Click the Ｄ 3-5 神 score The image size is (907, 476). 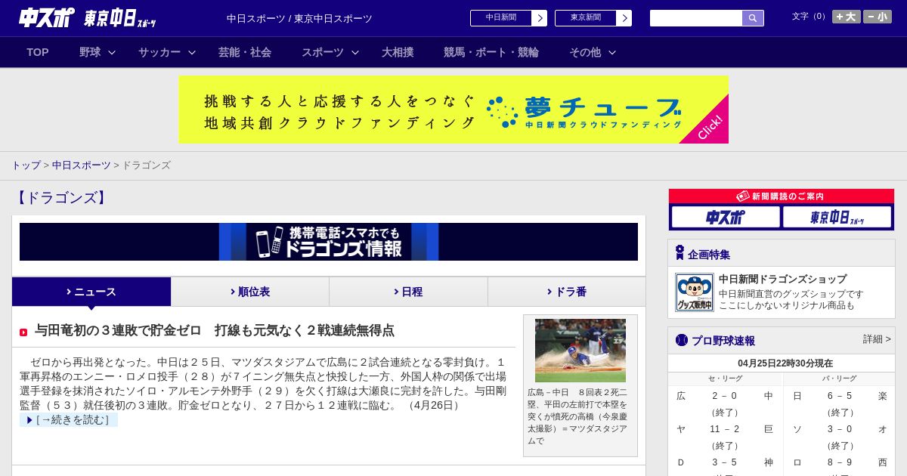coord(725,462)
